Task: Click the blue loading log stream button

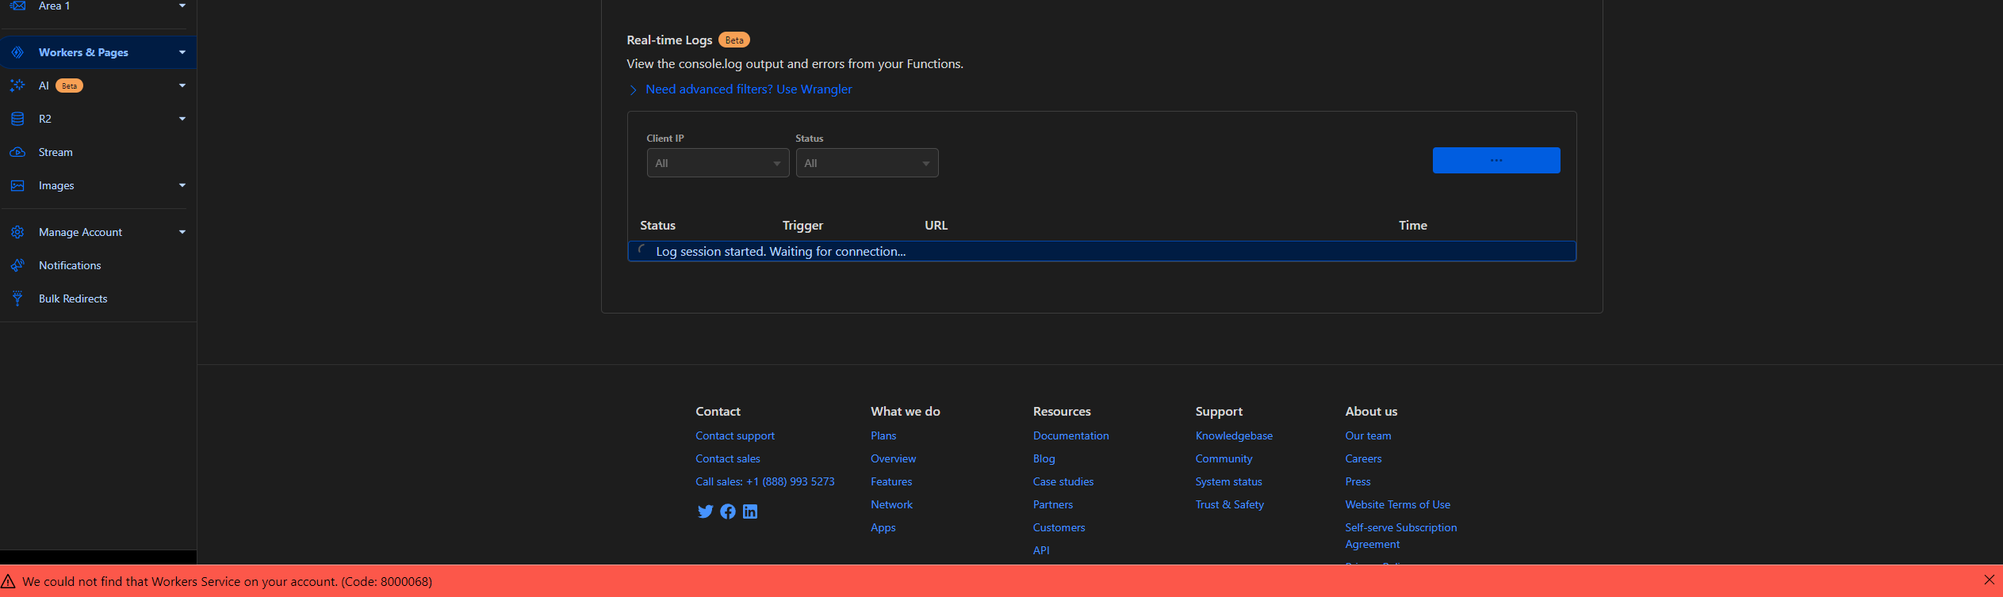Action: coord(1496,160)
